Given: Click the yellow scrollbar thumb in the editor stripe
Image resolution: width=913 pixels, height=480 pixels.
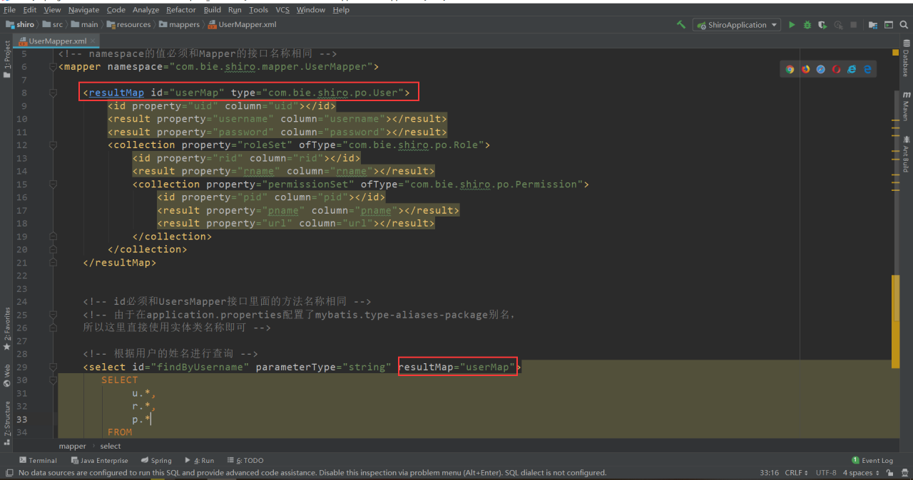Looking at the screenshot, I should [x=895, y=321].
